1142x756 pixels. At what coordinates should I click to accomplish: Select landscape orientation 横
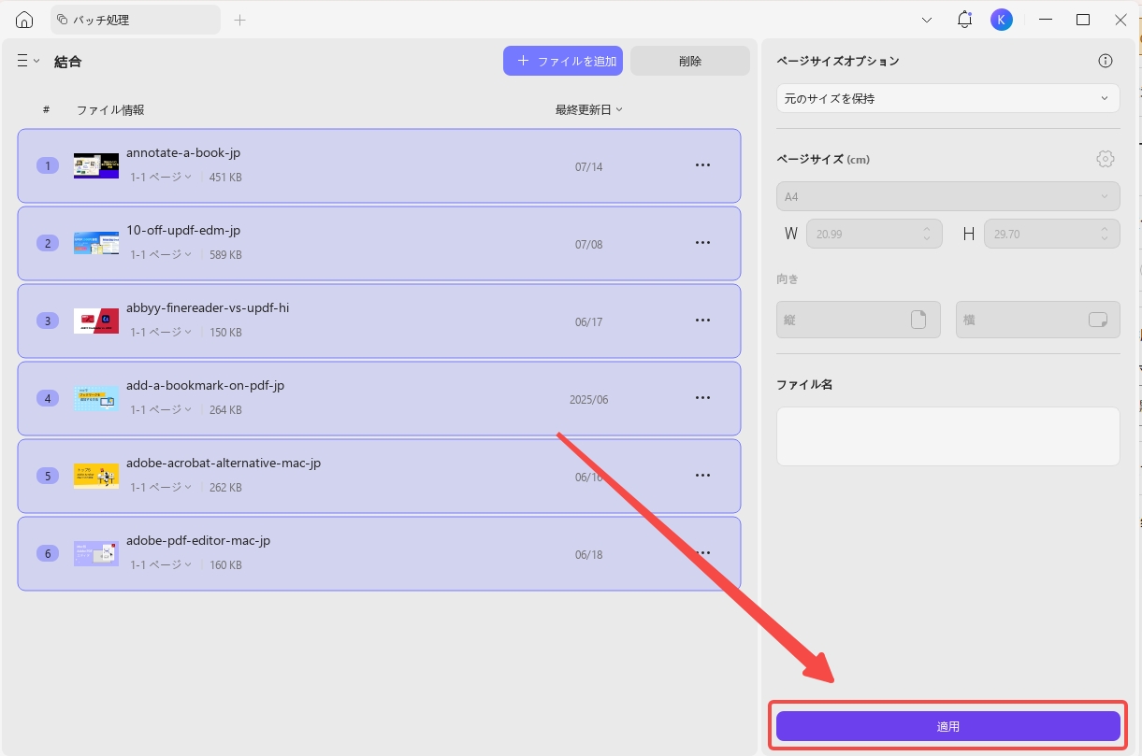coord(1038,320)
